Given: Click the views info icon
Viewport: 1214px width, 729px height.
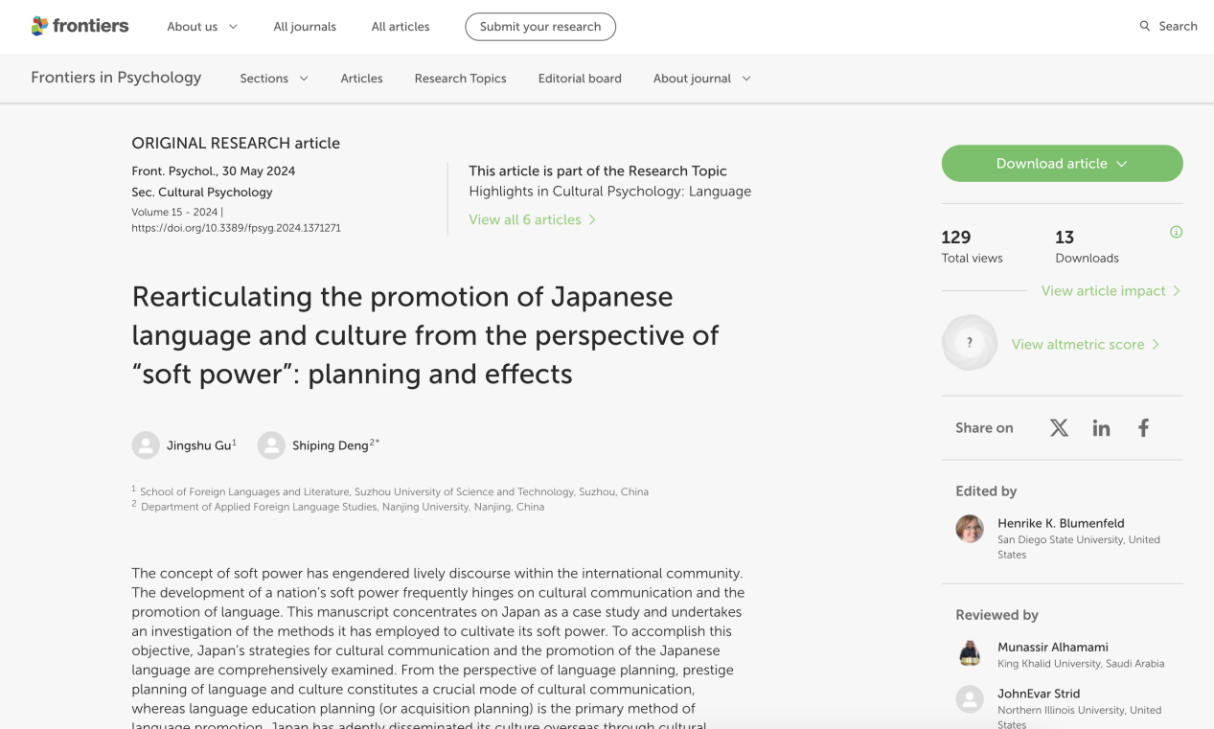Looking at the screenshot, I should 1176,232.
